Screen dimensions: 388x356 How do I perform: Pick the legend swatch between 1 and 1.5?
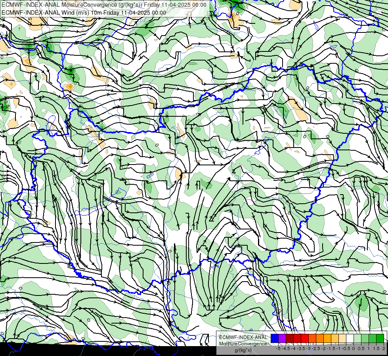pos(373,339)
